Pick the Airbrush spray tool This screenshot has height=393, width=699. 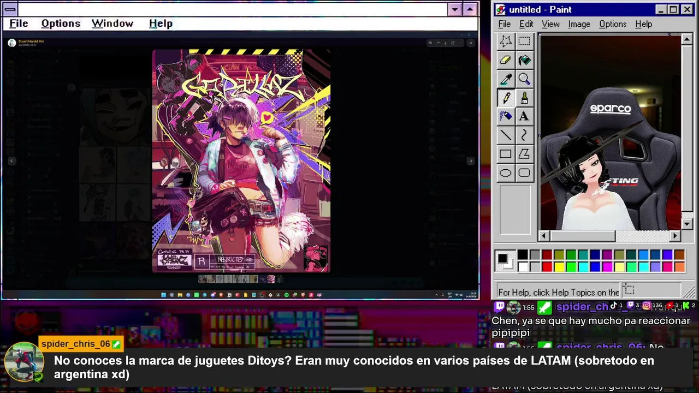pos(506,116)
